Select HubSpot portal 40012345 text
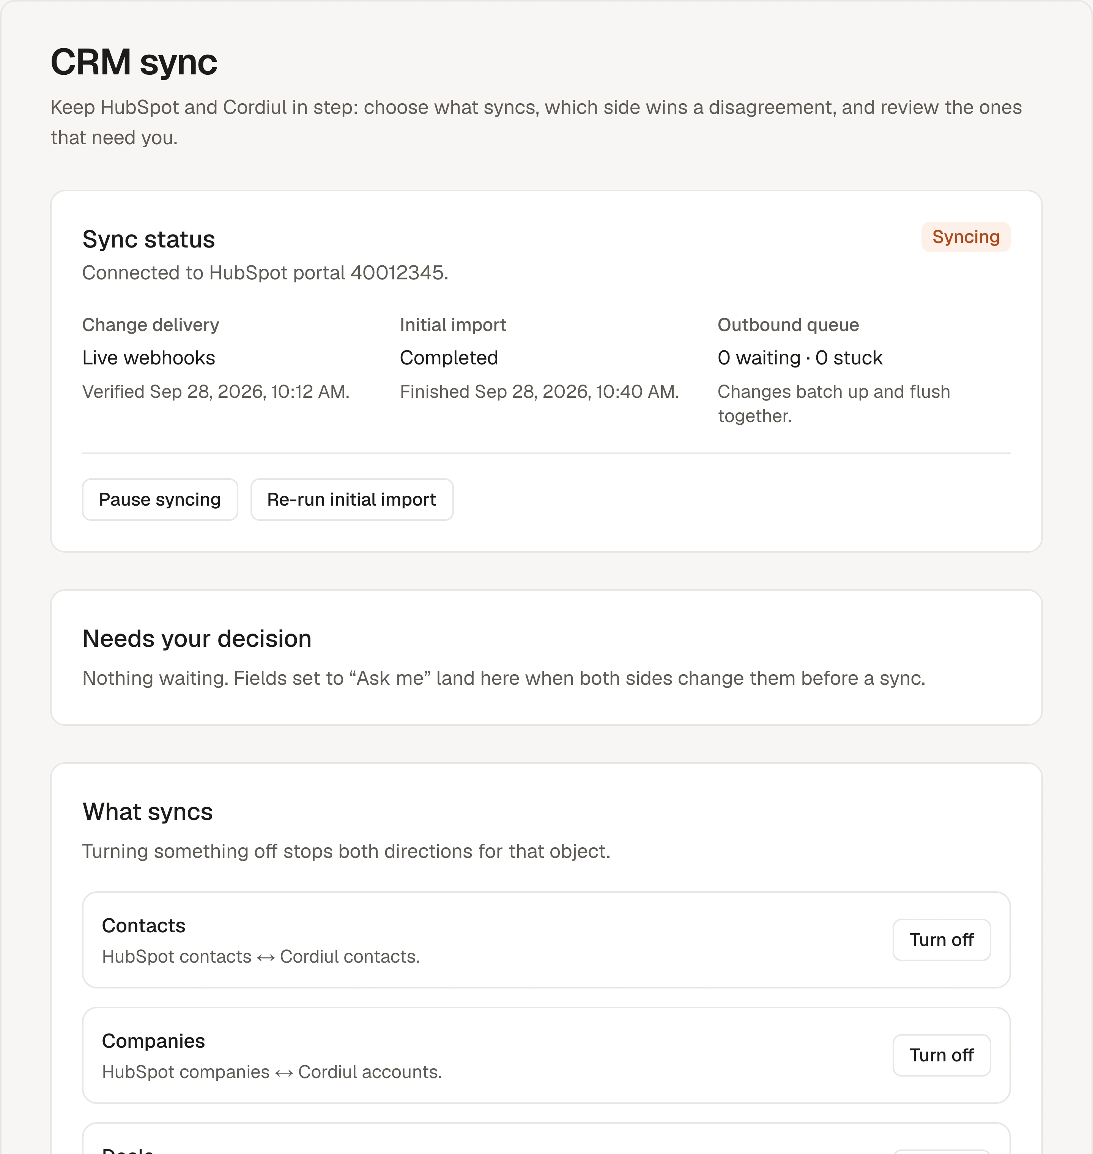The image size is (1093, 1154). 329,273
